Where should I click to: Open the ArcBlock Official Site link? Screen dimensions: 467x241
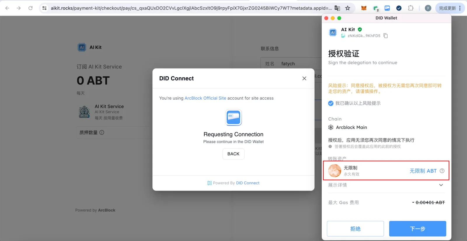pos(205,98)
